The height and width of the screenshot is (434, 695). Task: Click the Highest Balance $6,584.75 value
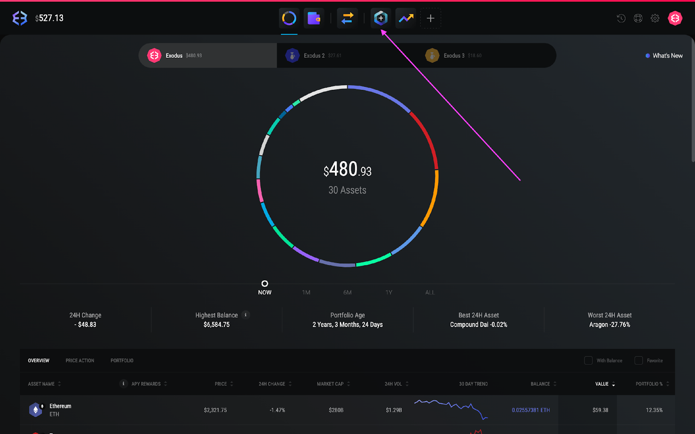217,325
